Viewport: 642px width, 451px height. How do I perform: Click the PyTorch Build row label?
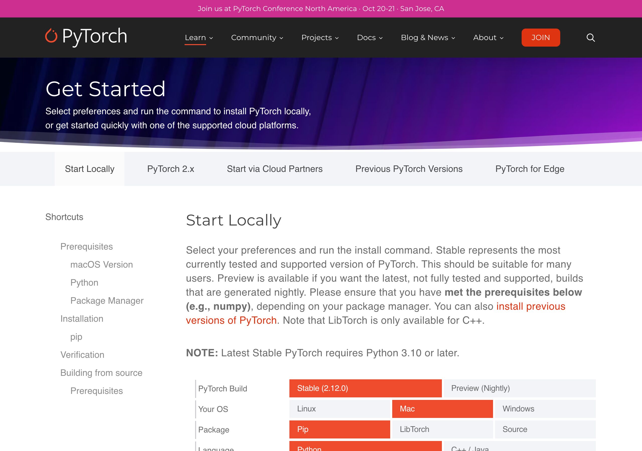tap(223, 389)
